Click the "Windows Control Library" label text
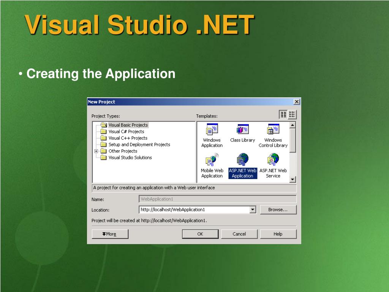This screenshot has height=292, width=389. 273,143
